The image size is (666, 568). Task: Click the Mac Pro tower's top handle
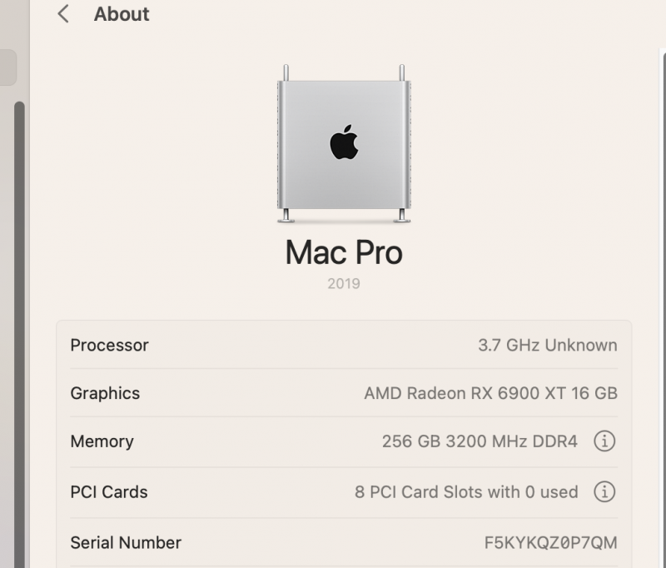(286, 72)
